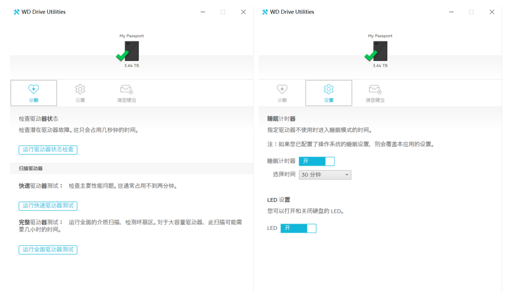Viewport: 512px width, 298px height.
Task: Click the erase drive tray icon in right window
Action: pos(375,89)
